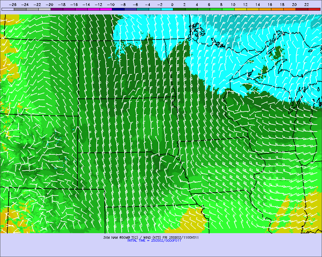Click the dark green swatch between 0 and 2
This screenshot has height=257, width=322.
pyautogui.click(x=179, y=9)
